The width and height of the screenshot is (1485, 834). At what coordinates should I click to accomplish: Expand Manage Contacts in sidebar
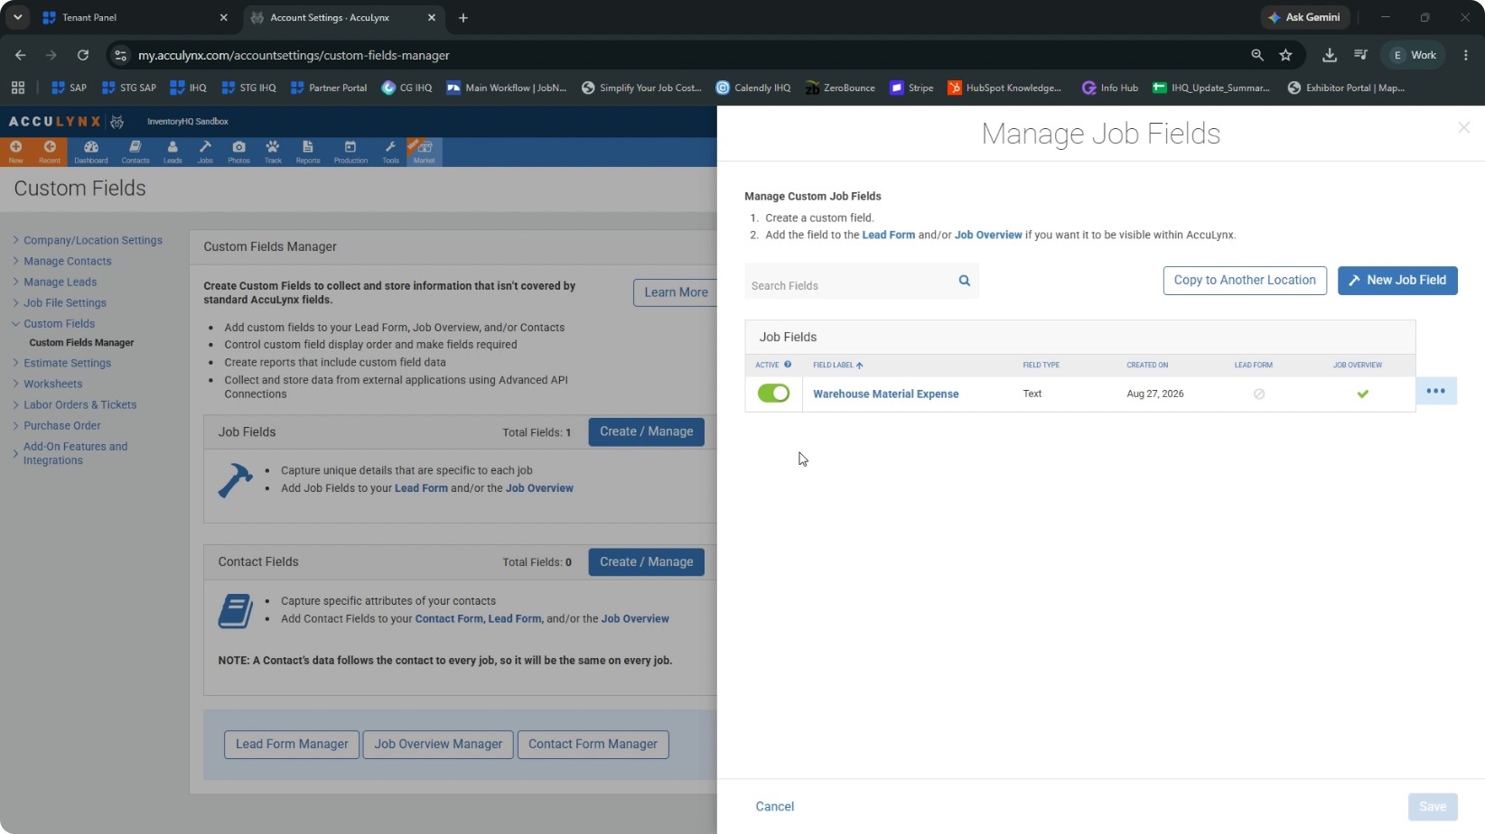pyautogui.click(x=67, y=261)
